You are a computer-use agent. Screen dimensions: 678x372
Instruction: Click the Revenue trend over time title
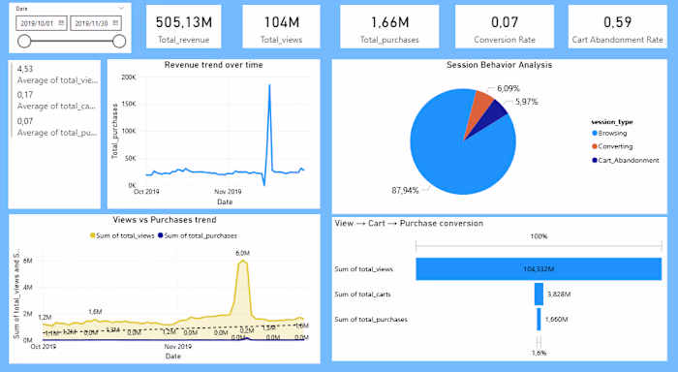pyautogui.click(x=214, y=65)
